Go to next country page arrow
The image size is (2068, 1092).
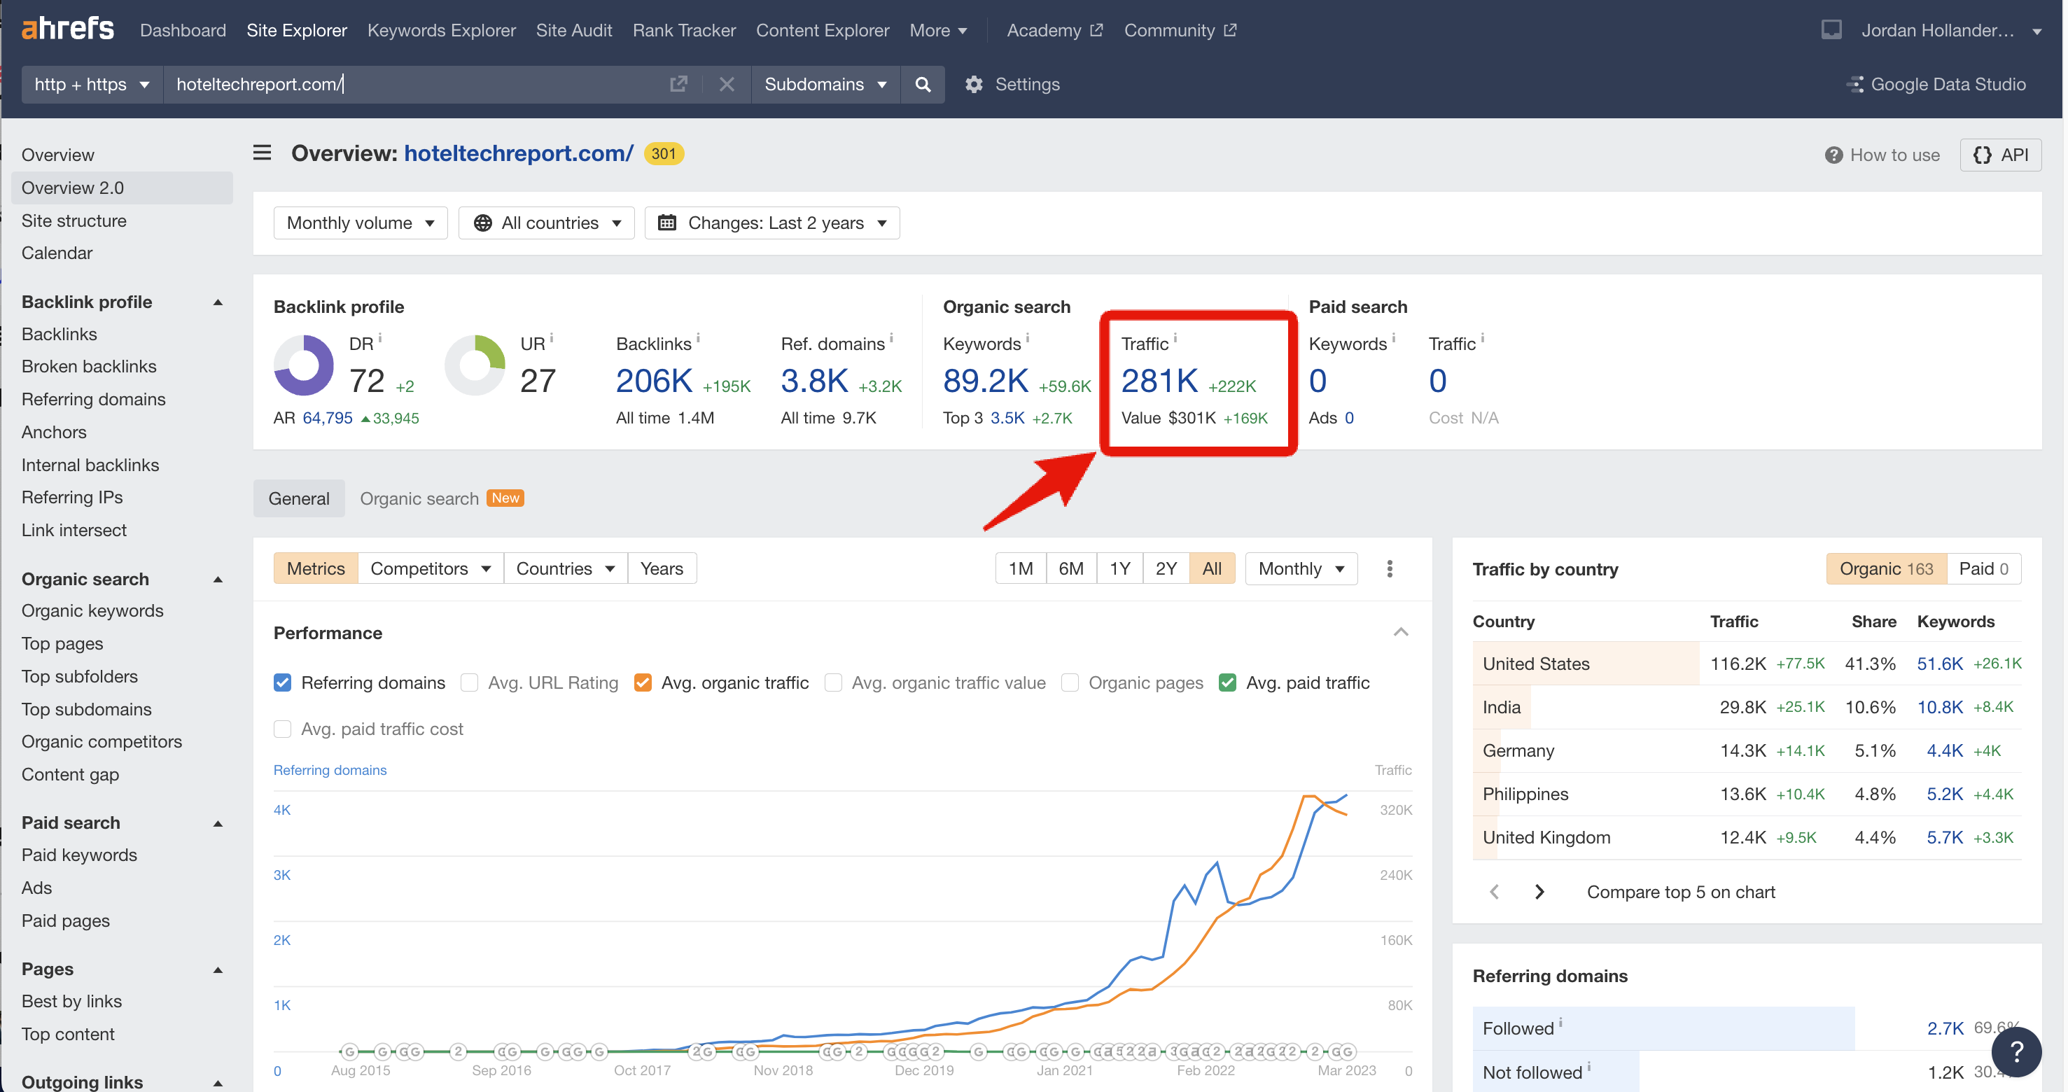(1539, 892)
